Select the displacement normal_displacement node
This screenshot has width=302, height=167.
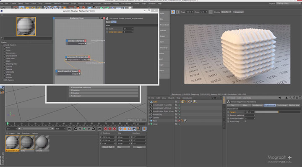[78, 58]
